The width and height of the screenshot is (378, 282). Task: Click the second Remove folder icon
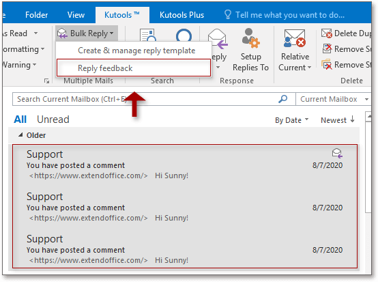[327, 64]
